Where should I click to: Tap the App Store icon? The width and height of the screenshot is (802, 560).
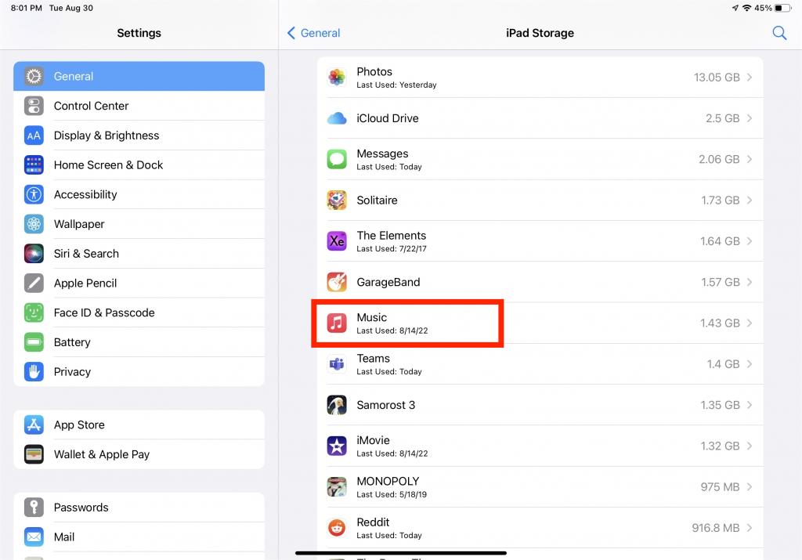pyautogui.click(x=34, y=425)
